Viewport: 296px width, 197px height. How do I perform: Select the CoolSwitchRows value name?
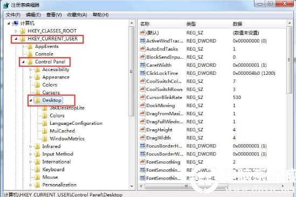point(164,89)
